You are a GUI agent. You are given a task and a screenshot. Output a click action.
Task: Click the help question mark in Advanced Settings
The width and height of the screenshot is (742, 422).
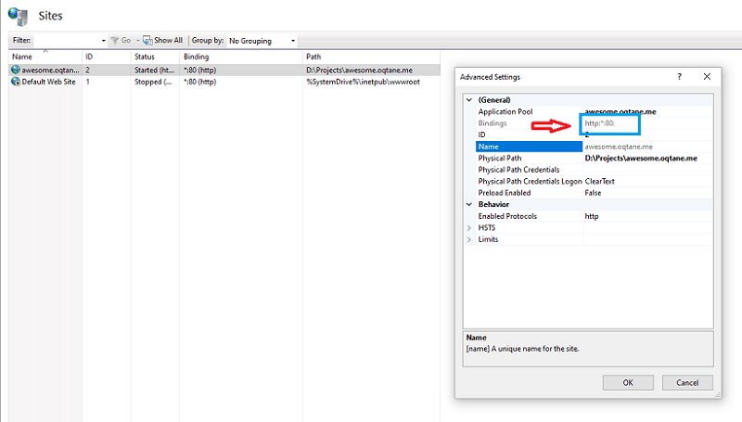(680, 77)
